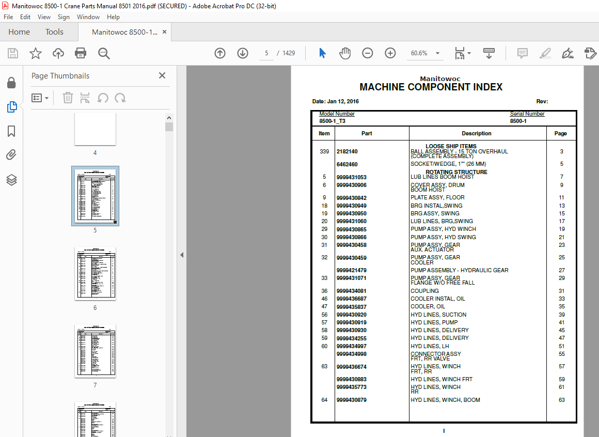Open the File menu

pyautogui.click(x=8, y=17)
